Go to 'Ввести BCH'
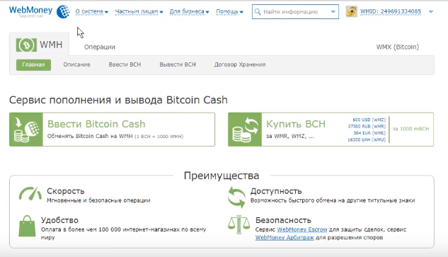This screenshot has width=448, height=257. pos(125,64)
